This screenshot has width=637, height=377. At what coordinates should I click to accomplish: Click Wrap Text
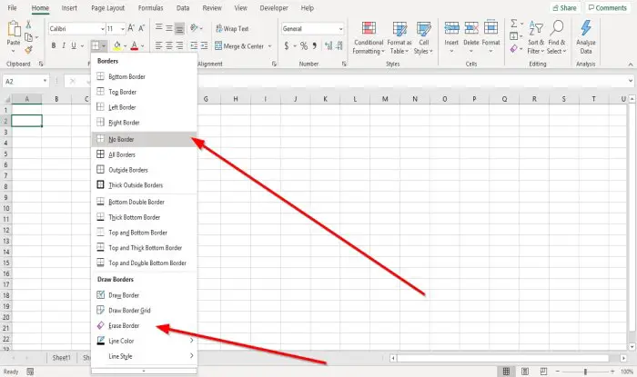click(x=232, y=29)
